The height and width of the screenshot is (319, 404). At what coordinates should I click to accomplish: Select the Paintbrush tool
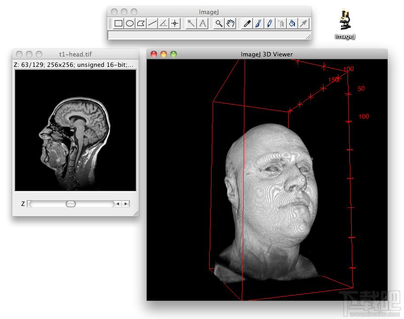(258, 23)
